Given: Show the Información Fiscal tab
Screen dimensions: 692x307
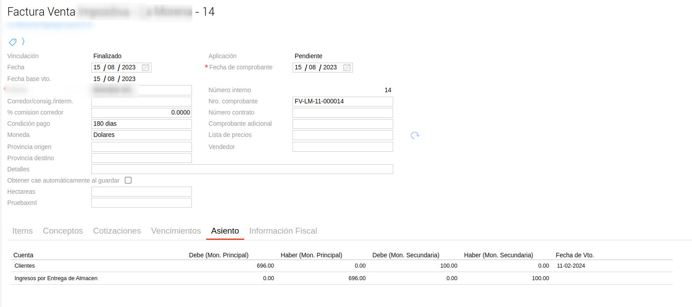Looking at the screenshot, I should [283, 231].
